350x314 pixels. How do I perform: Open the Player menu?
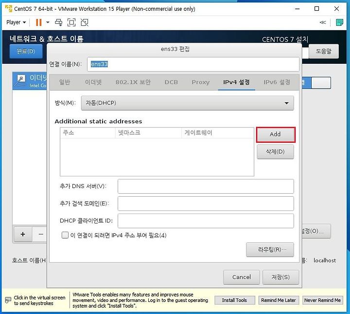[16, 22]
